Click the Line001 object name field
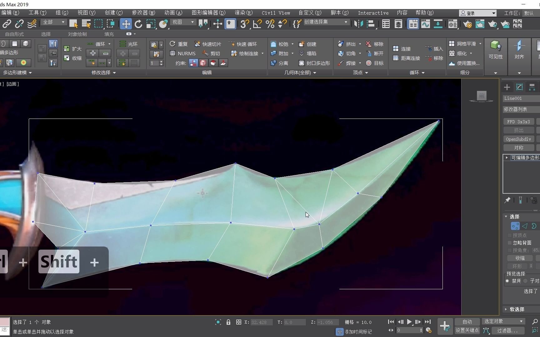Screen dimensions: 540x337 click(x=521, y=98)
